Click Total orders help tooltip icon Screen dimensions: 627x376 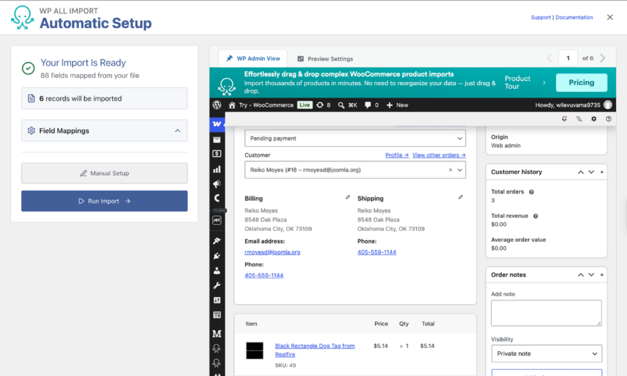[531, 192]
